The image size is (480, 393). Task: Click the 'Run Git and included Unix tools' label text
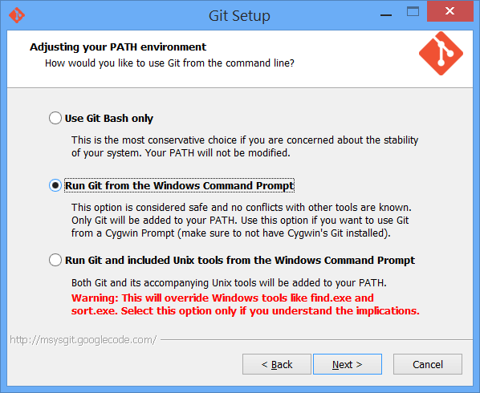tap(240, 261)
